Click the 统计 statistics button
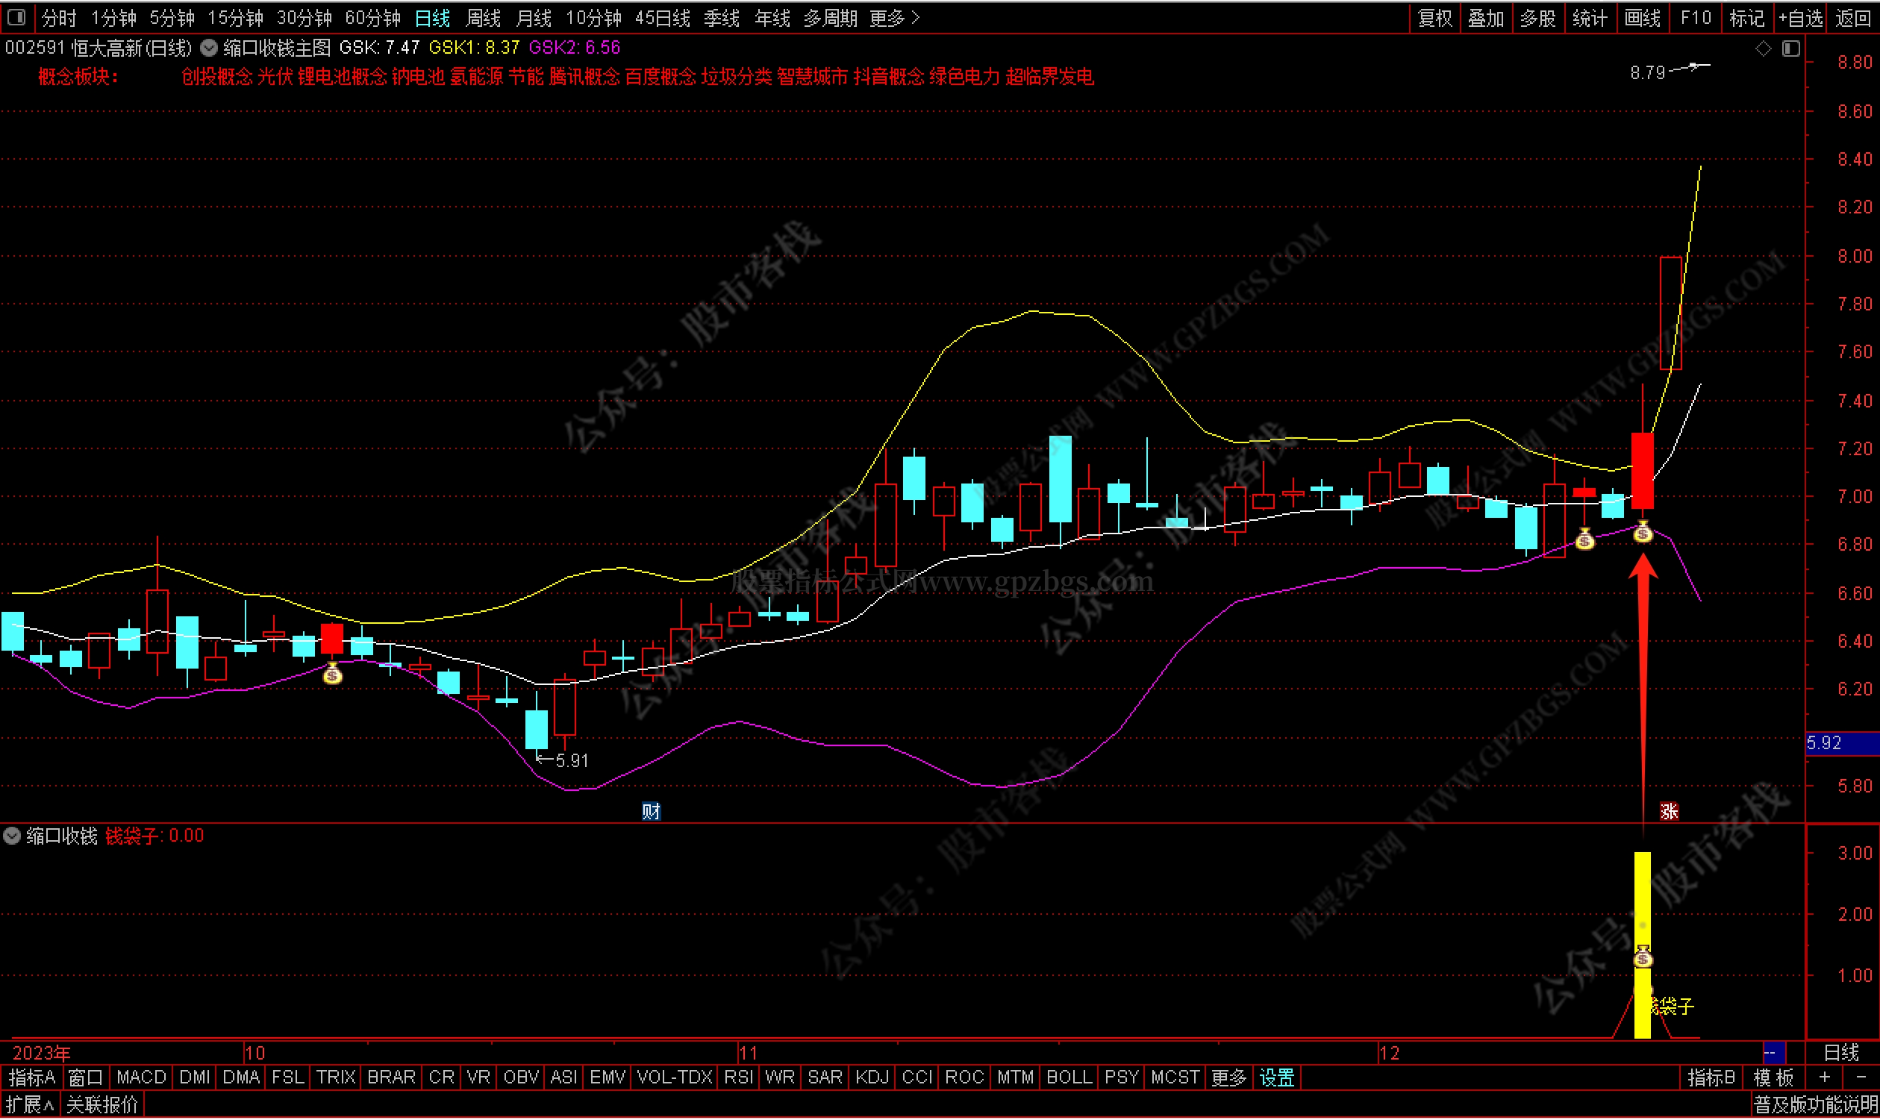Screen dimensions: 1880x1120 pos(1590,17)
